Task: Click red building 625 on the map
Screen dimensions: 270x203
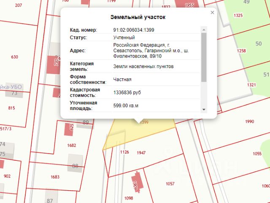Action: [69, 129]
